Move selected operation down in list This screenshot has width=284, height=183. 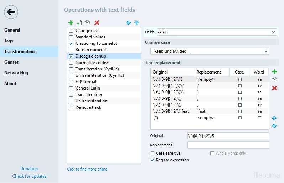(128, 23)
